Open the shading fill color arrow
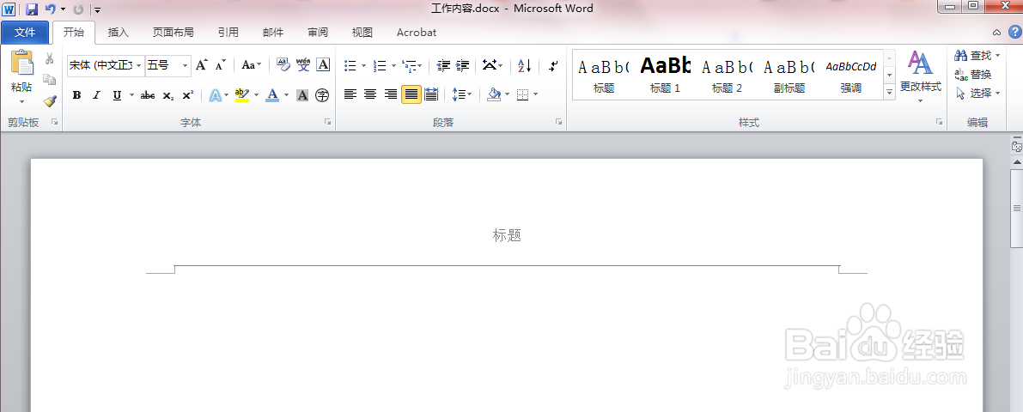 [x=507, y=94]
